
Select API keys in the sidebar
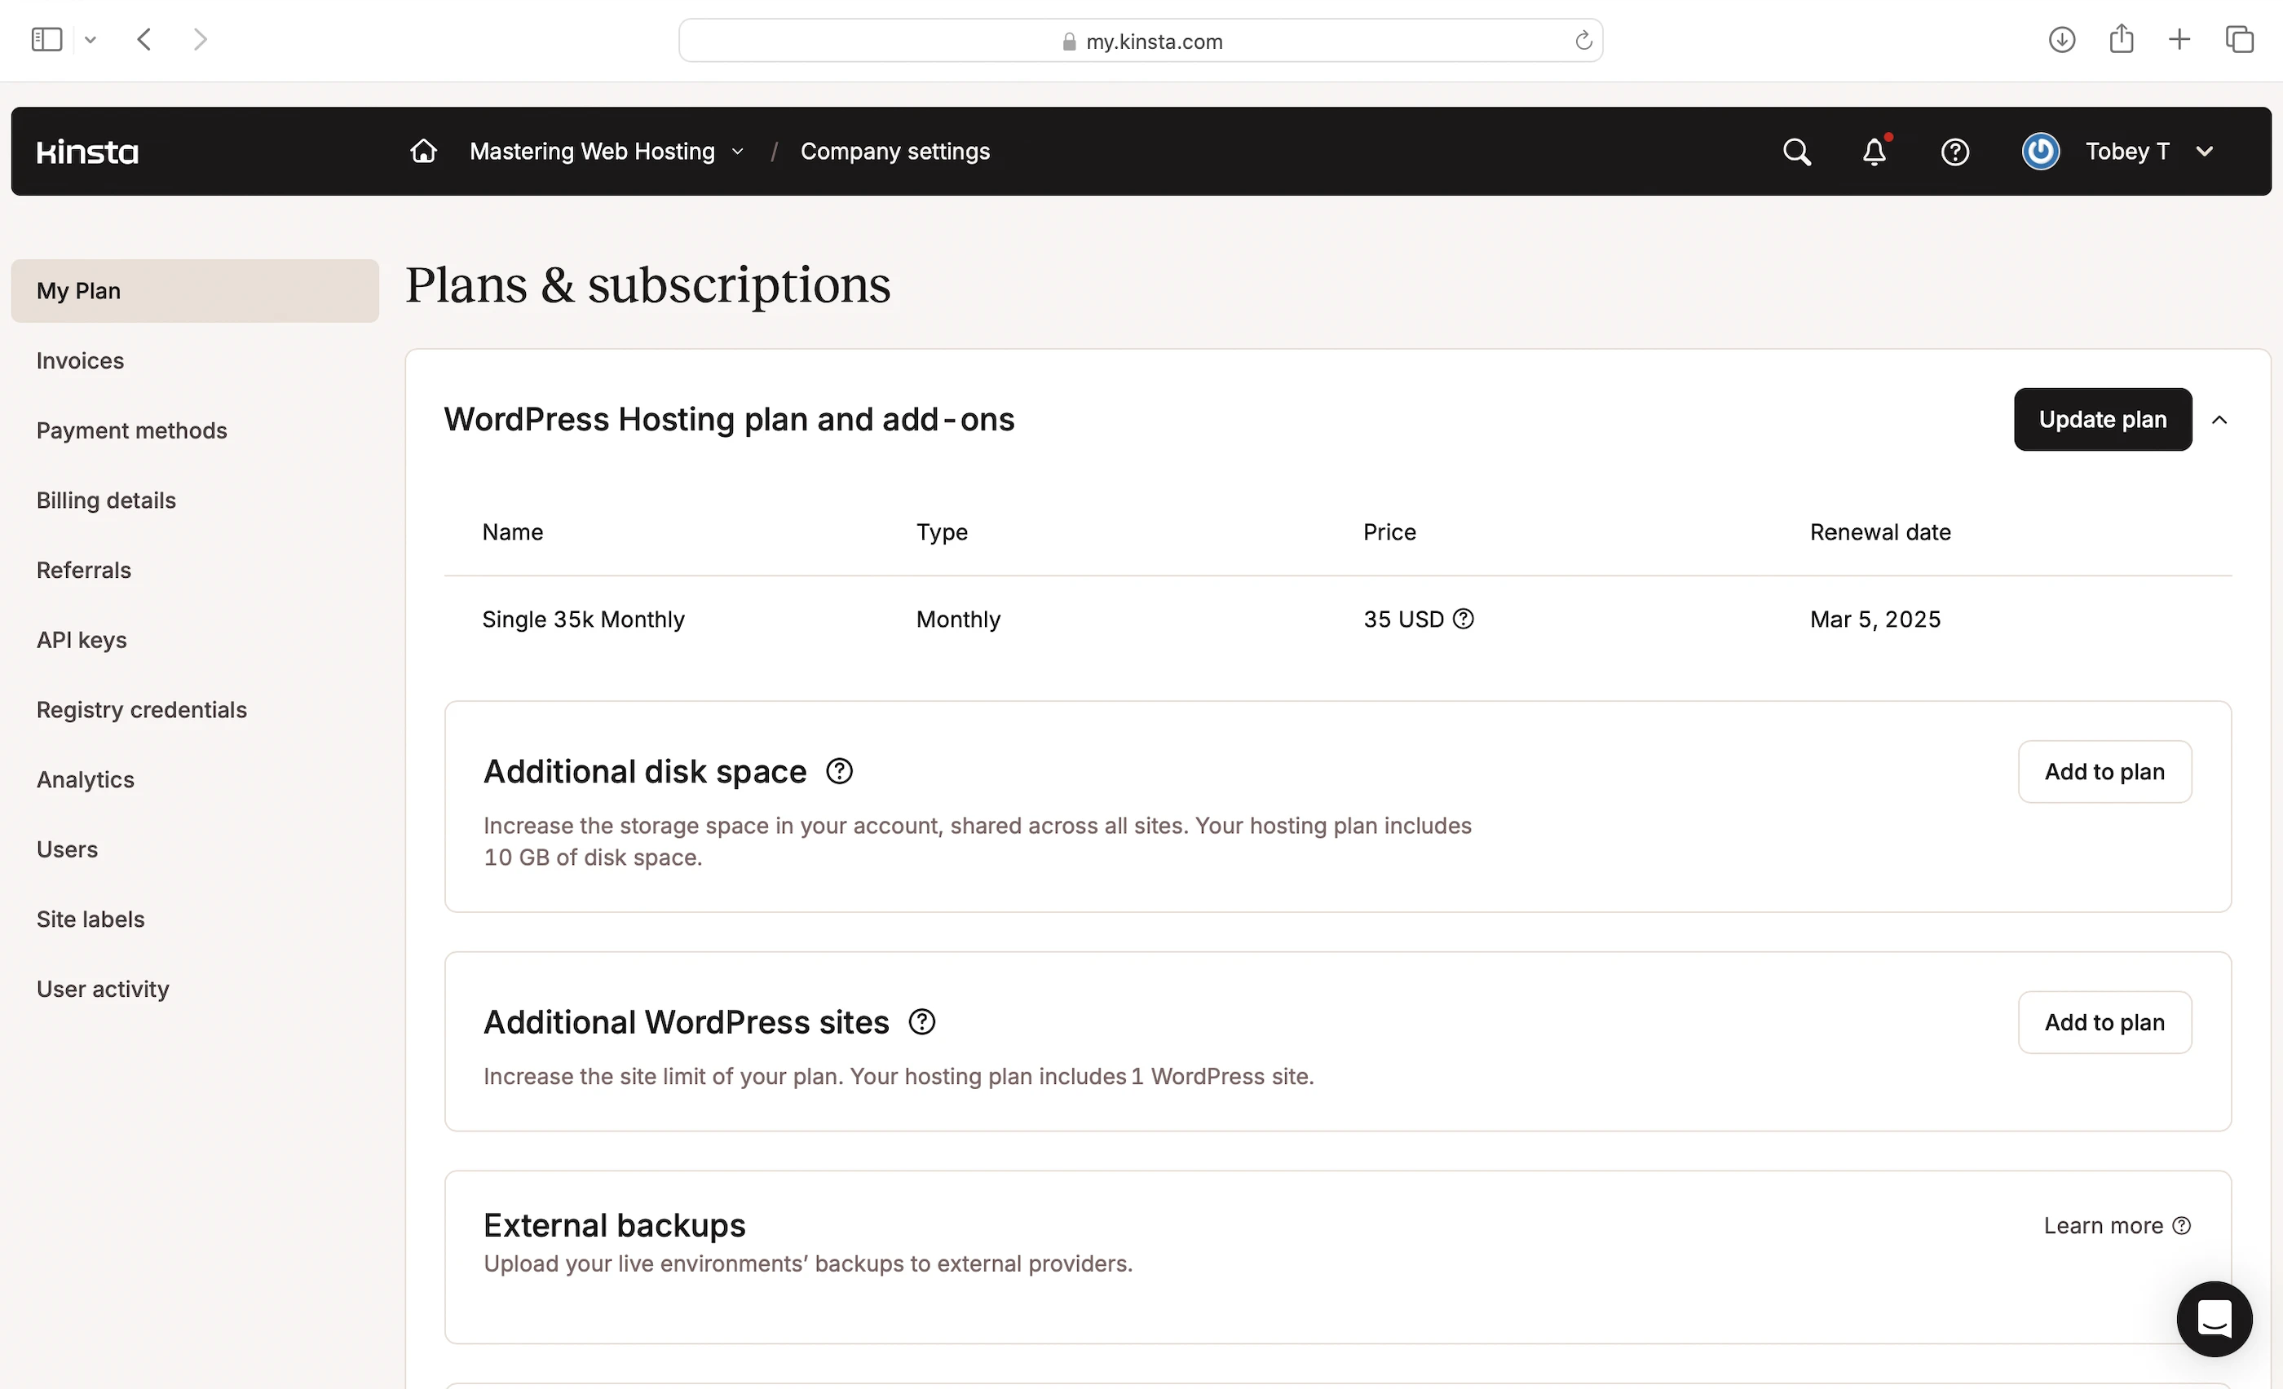pos(82,640)
